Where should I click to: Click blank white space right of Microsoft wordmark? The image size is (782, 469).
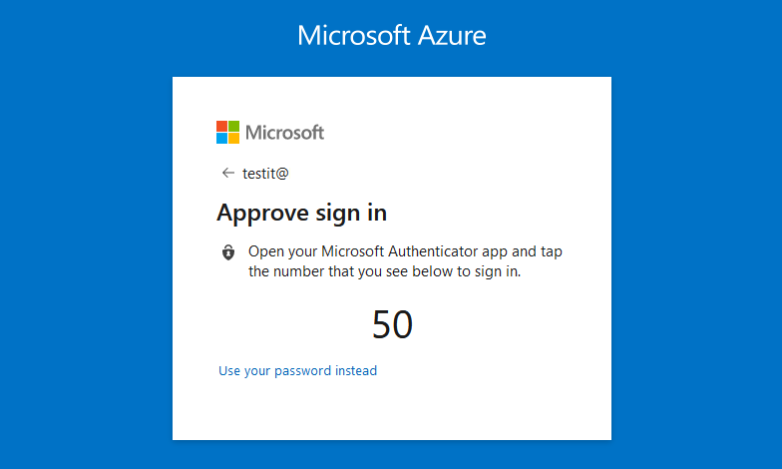click(x=459, y=132)
